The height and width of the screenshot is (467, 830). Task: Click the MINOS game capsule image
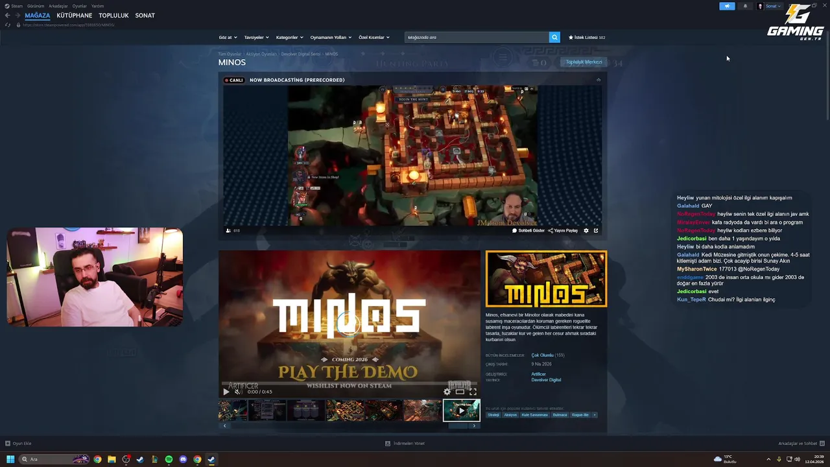[546, 279]
